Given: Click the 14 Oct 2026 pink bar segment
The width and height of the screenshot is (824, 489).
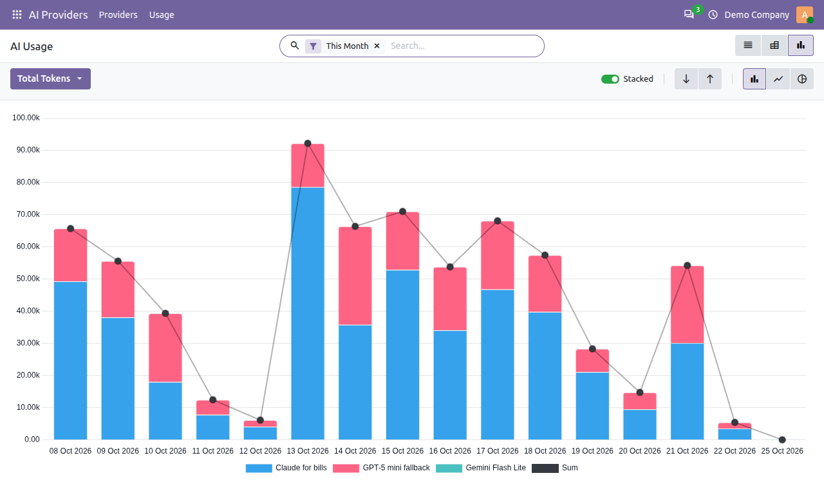Looking at the screenshot, I should [x=355, y=276].
